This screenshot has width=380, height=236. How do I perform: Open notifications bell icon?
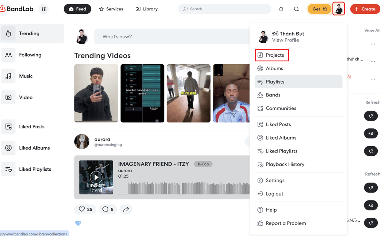point(281,9)
